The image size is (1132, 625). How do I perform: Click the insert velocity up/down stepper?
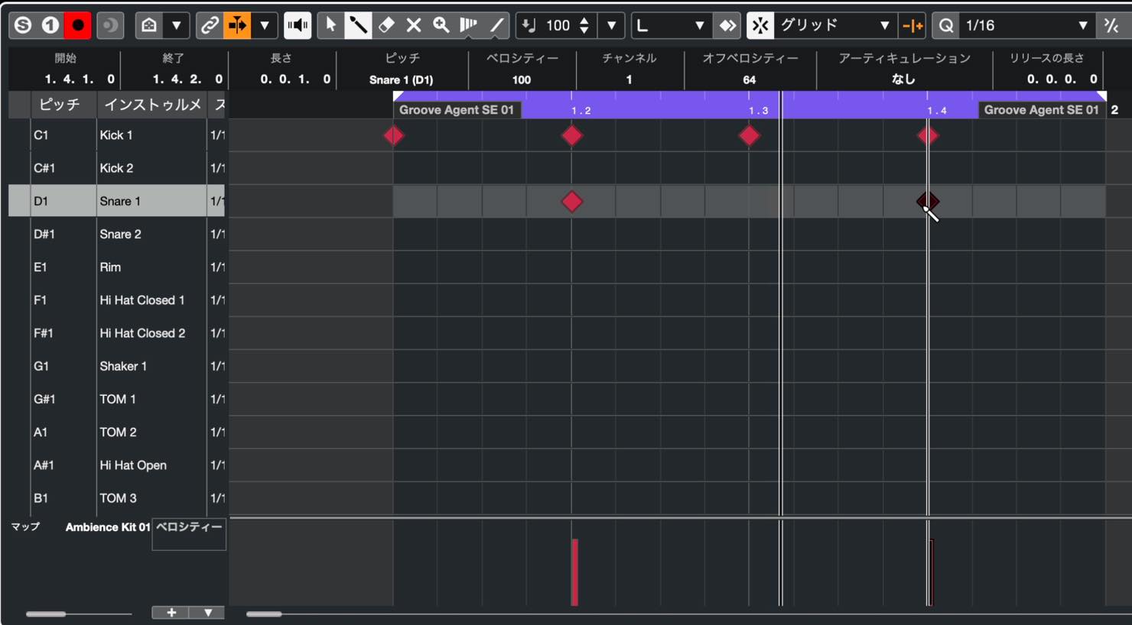coord(584,25)
